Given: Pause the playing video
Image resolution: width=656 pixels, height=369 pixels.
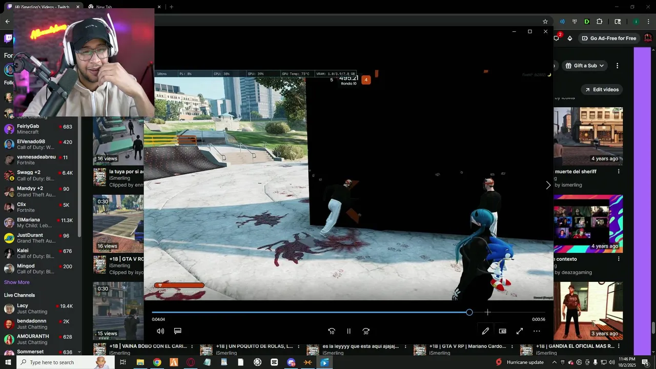Looking at the screenshot, I should pos(348,331).
